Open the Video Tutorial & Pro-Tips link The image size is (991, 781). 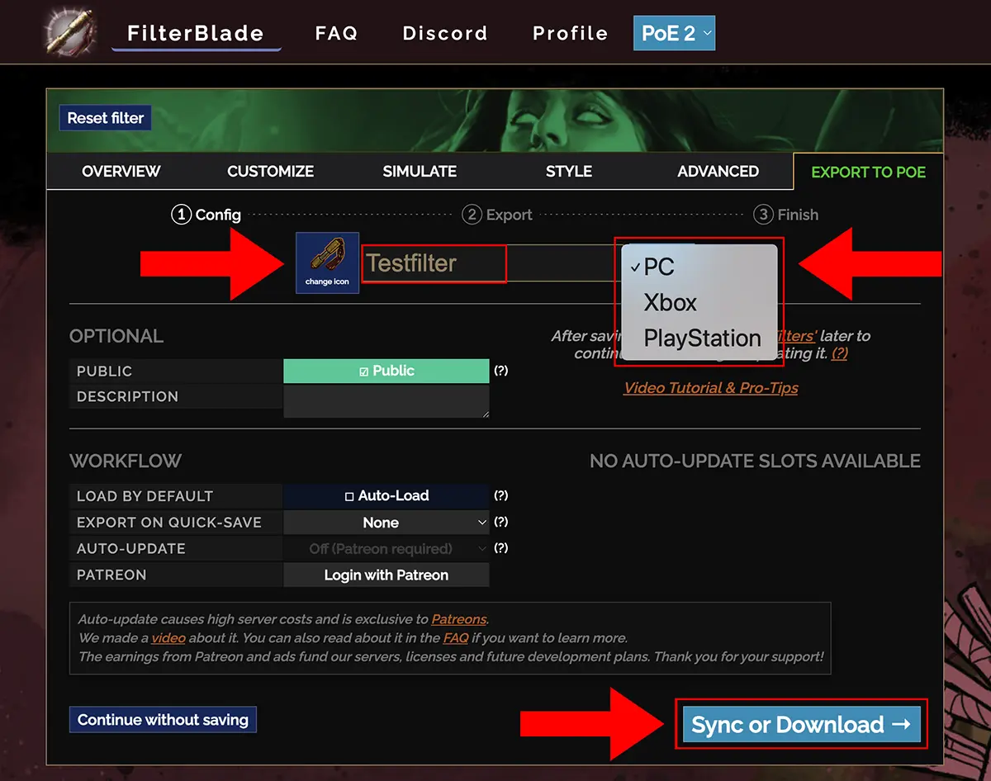(710, 387)
